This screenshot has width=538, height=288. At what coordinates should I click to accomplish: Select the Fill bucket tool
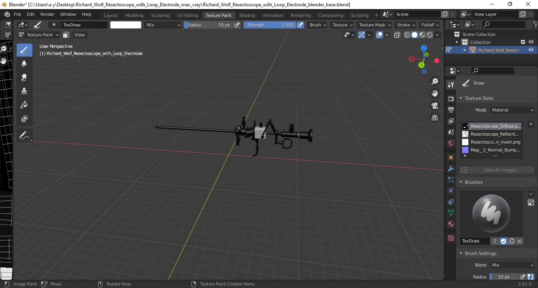click(x=24, y=105)
